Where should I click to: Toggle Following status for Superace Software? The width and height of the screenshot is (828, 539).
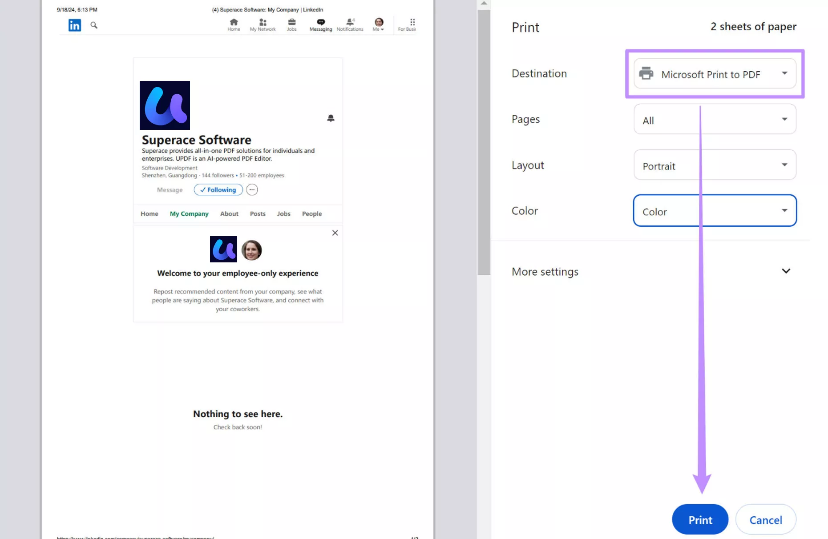coord(218,189)
